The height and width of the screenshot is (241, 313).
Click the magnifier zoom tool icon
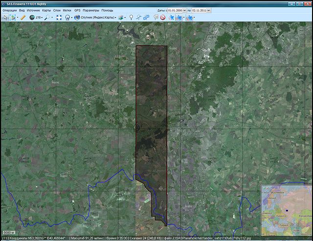(47, 17)
